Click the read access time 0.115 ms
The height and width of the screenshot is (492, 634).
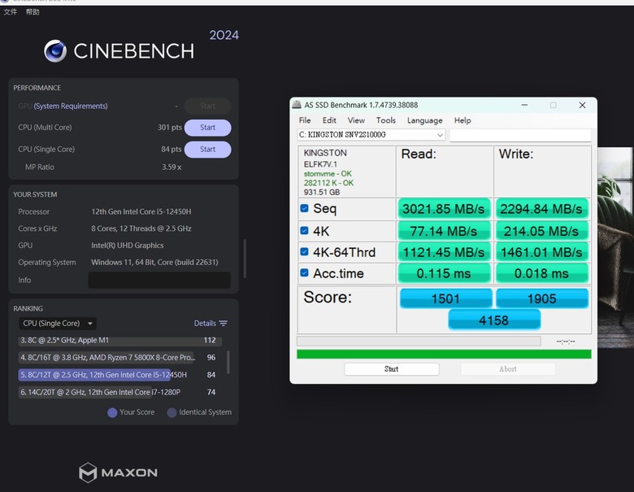pyautogui.click(x=444, y=273)
